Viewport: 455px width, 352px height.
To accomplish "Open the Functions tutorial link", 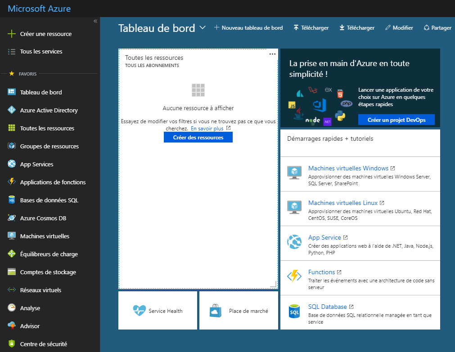I will click(x=321, y=272).
